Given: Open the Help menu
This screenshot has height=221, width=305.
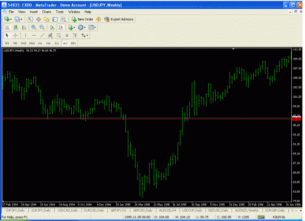Looking at the screenshot, I should (88, 12).
